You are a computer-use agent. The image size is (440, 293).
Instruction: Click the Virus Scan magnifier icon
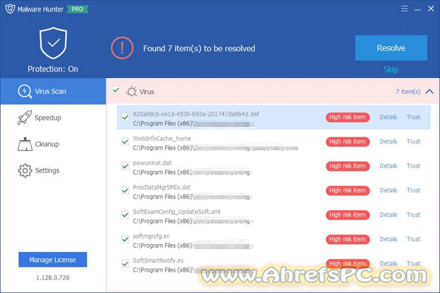click(24, 92)
